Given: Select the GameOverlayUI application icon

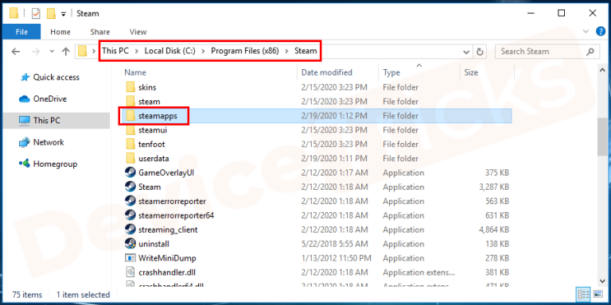Looking at the screenshot, I should tap(130, 172).
